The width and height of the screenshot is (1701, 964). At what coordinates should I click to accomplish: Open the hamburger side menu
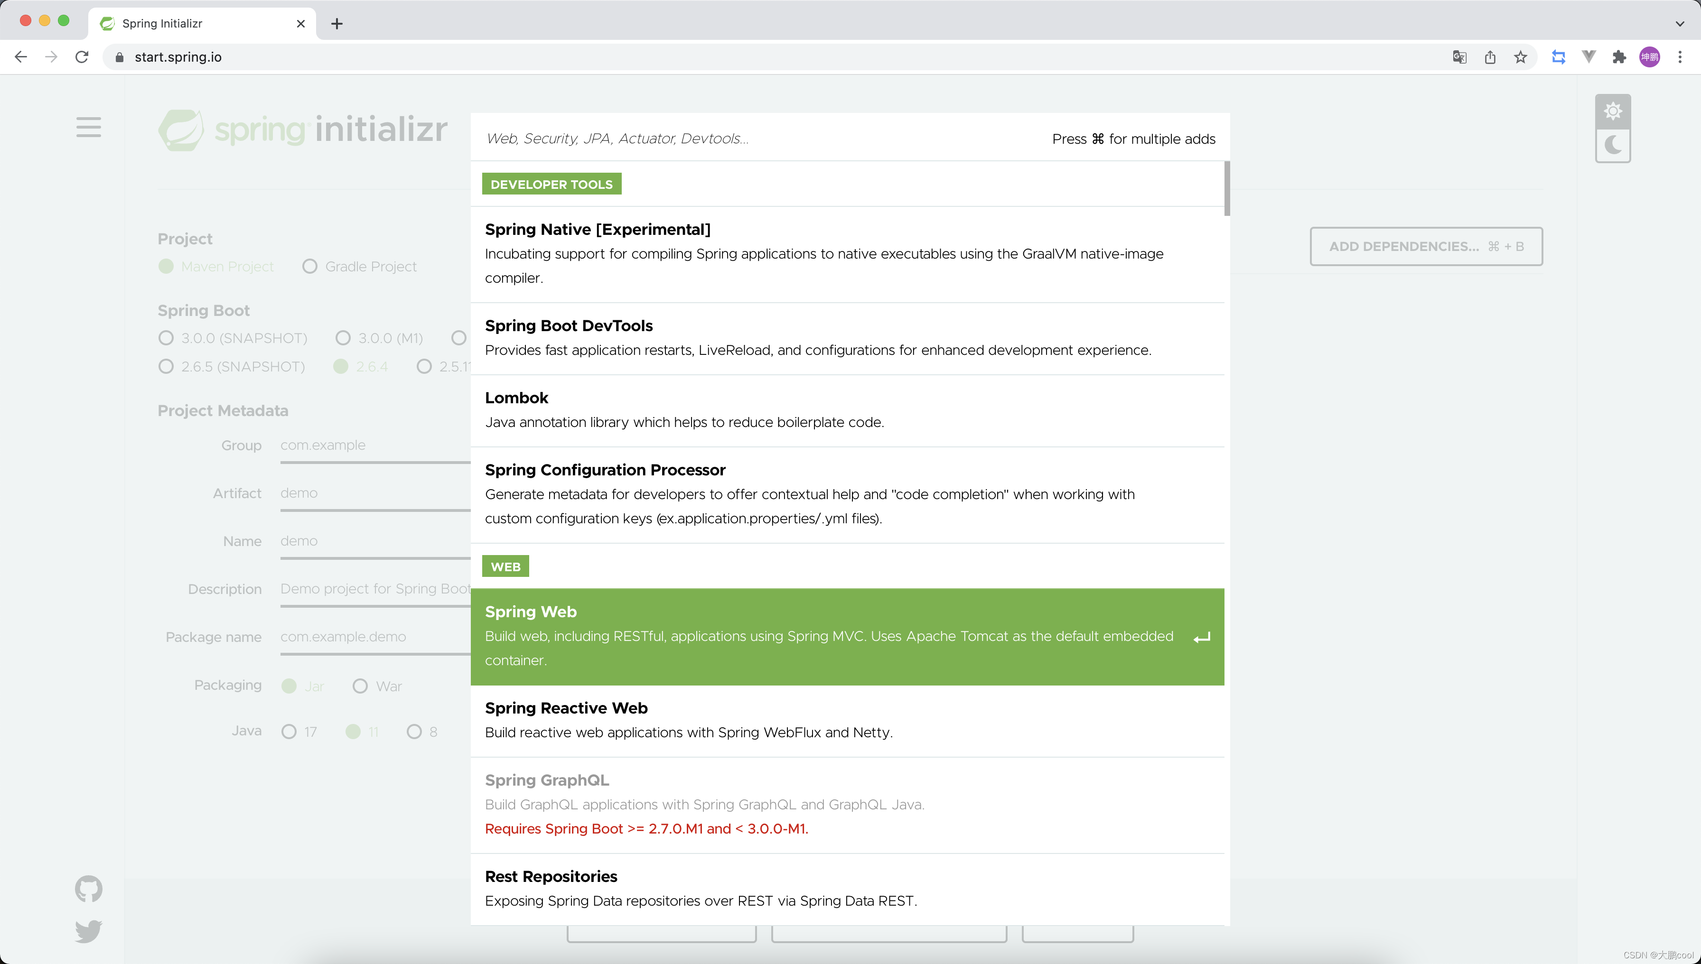click(x=88, y=127)
